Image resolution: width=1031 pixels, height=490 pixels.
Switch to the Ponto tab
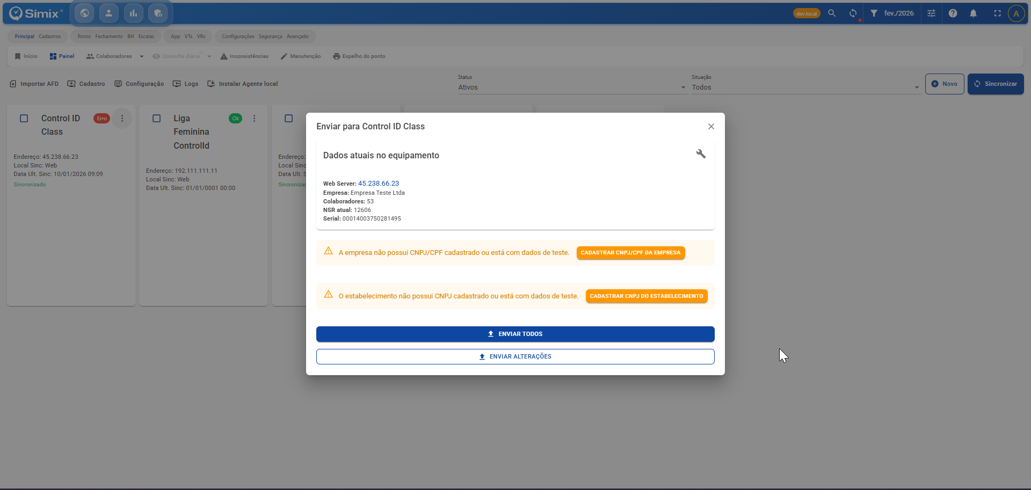[84, 36]
